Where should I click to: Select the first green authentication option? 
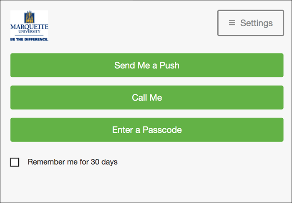pyautogui.click(x=147, y=66)
